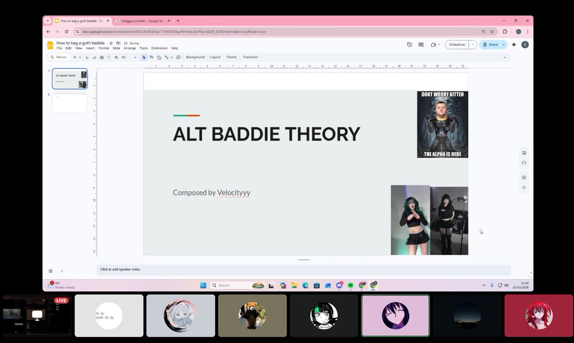The width and height of the screenshot is (574, 343).
Task: Click the Undo arrow in Slides toolbar
Action: click(x=87, y=57)
